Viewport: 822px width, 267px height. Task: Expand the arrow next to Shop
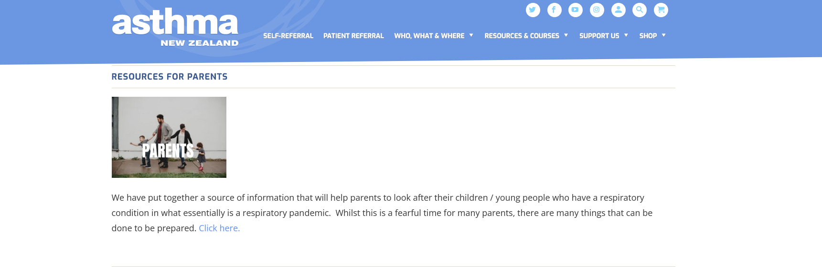pyautogui.click(x=664, y=35)
